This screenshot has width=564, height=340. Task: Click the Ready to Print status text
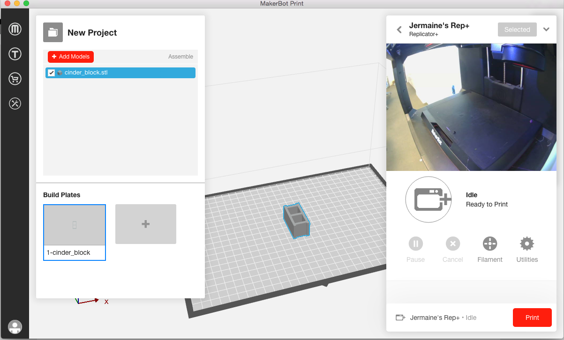click(487, 204)
